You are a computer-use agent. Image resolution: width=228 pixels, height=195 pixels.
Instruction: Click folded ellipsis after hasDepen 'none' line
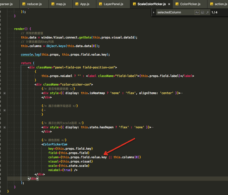click(x=152, y=127)
